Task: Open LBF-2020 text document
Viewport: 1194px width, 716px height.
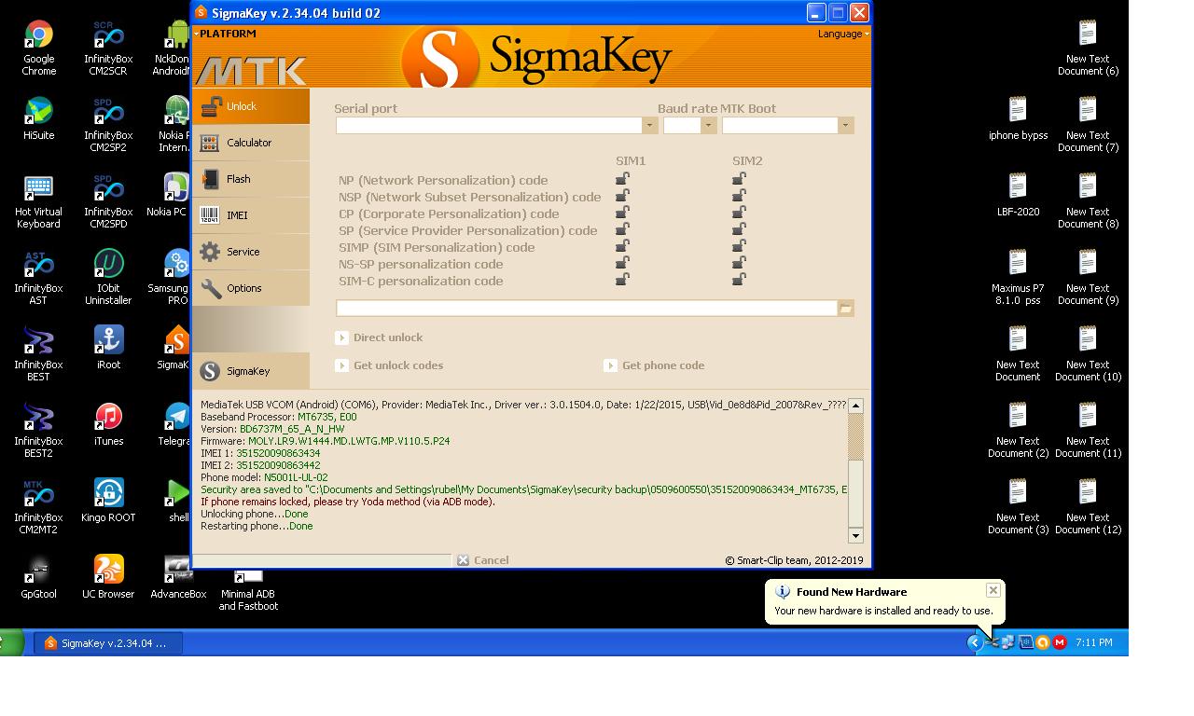Action: [x=1019, y=195]
